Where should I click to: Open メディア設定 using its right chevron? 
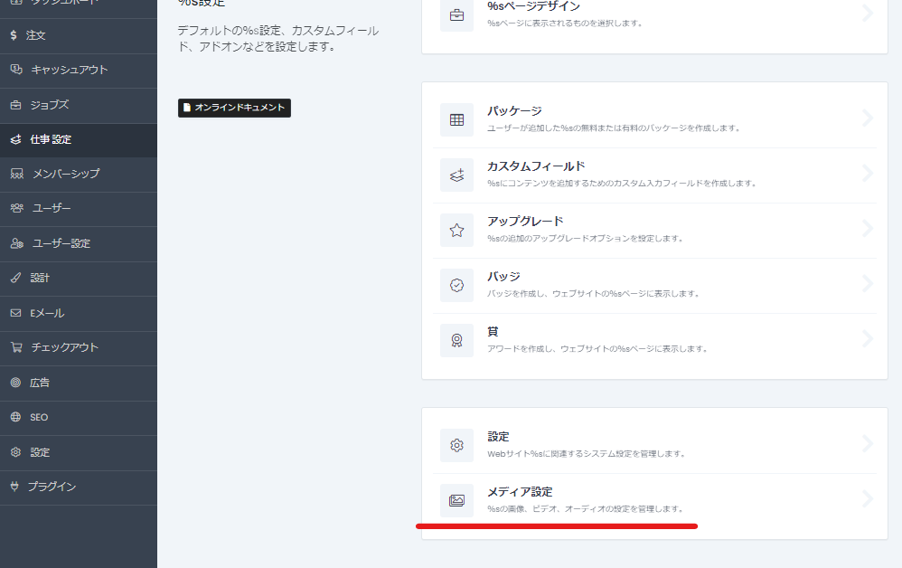[x=867, y=499]
